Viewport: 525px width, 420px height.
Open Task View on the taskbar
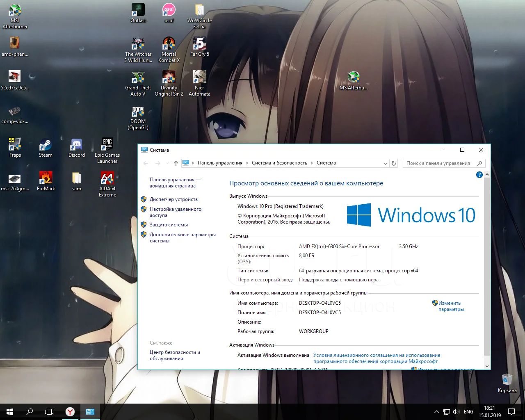[x=49, y=411]
